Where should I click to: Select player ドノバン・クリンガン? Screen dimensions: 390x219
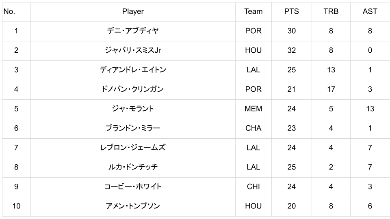(x=133, y=90)
